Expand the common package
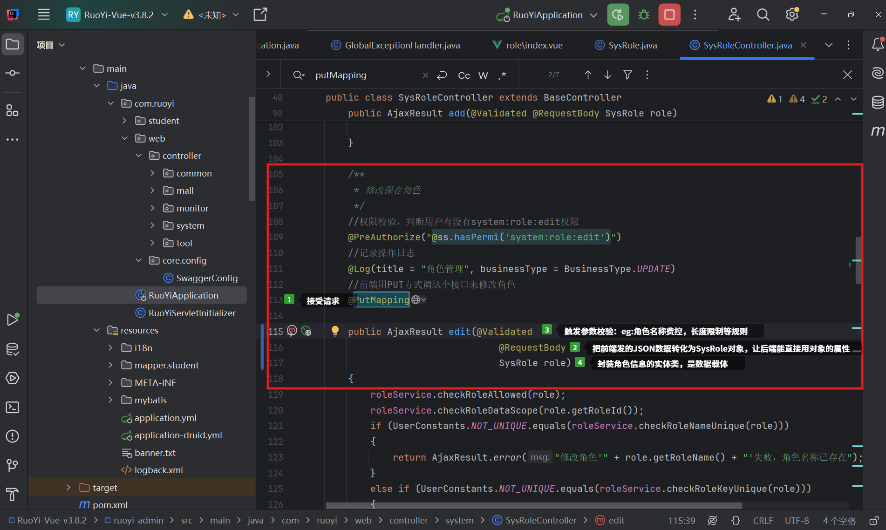 tap(152, 173)
